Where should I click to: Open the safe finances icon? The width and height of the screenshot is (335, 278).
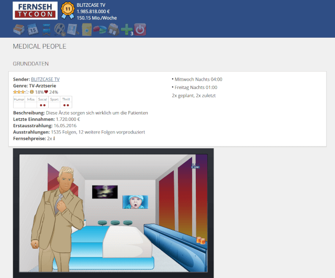point(87,29)
